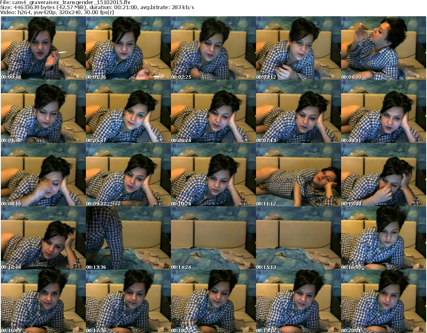Image resolution: width=427 pixels, height=333 pixels.
Task: Pick the 00:08:49 video frame
Action: [x=43, y=175]
